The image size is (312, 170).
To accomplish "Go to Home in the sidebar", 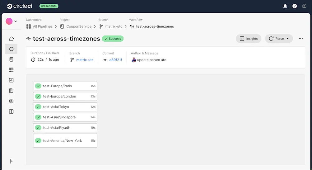I will pos(11,39).
